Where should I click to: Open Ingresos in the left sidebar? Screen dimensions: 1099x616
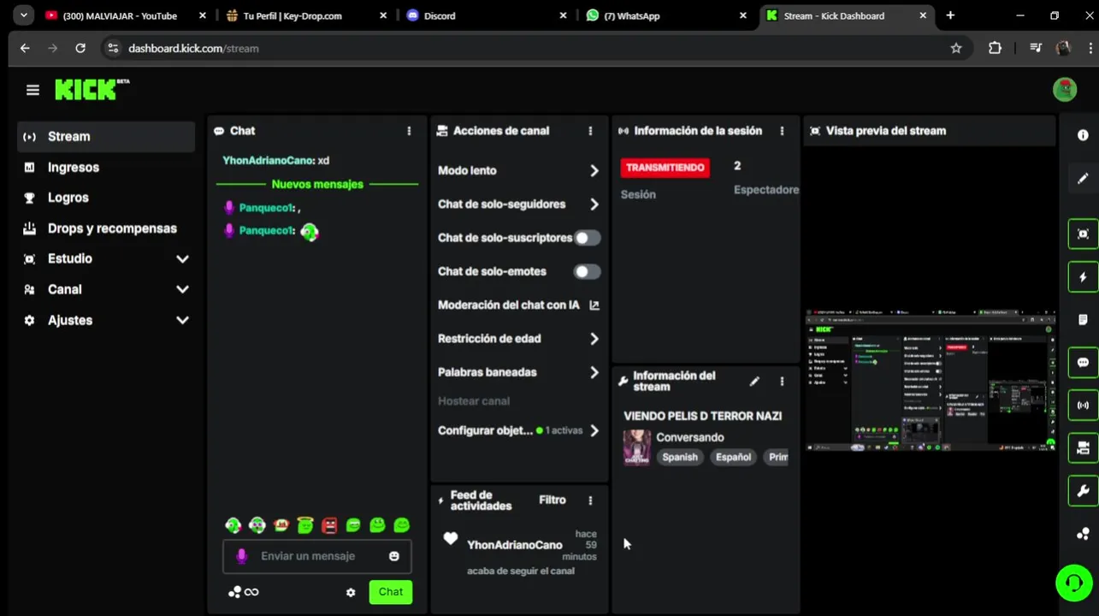[x=106, y=168]
